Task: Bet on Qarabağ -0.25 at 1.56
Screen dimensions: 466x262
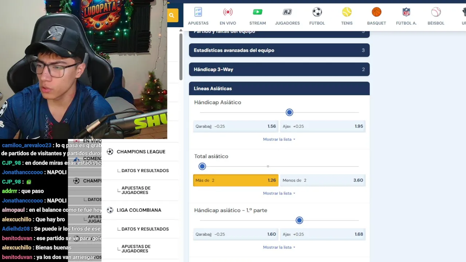Action: 236,126
